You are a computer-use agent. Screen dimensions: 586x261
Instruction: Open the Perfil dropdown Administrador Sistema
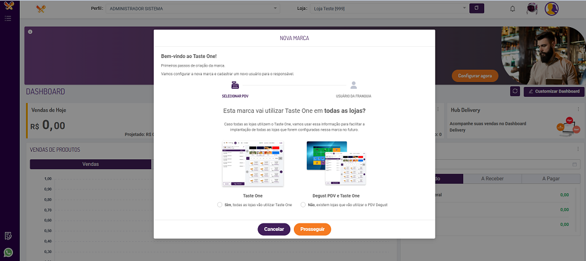click(x=193, y=8)
